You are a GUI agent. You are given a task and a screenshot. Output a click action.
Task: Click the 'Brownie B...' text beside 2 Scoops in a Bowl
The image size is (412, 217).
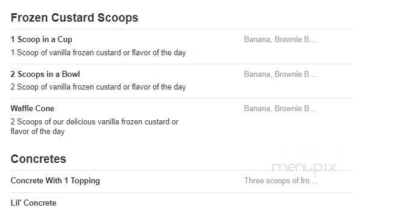[296, 75]
